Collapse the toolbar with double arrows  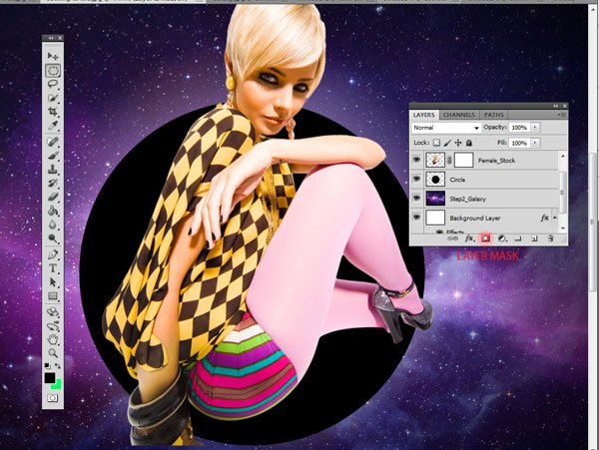[x=51, y=38]
